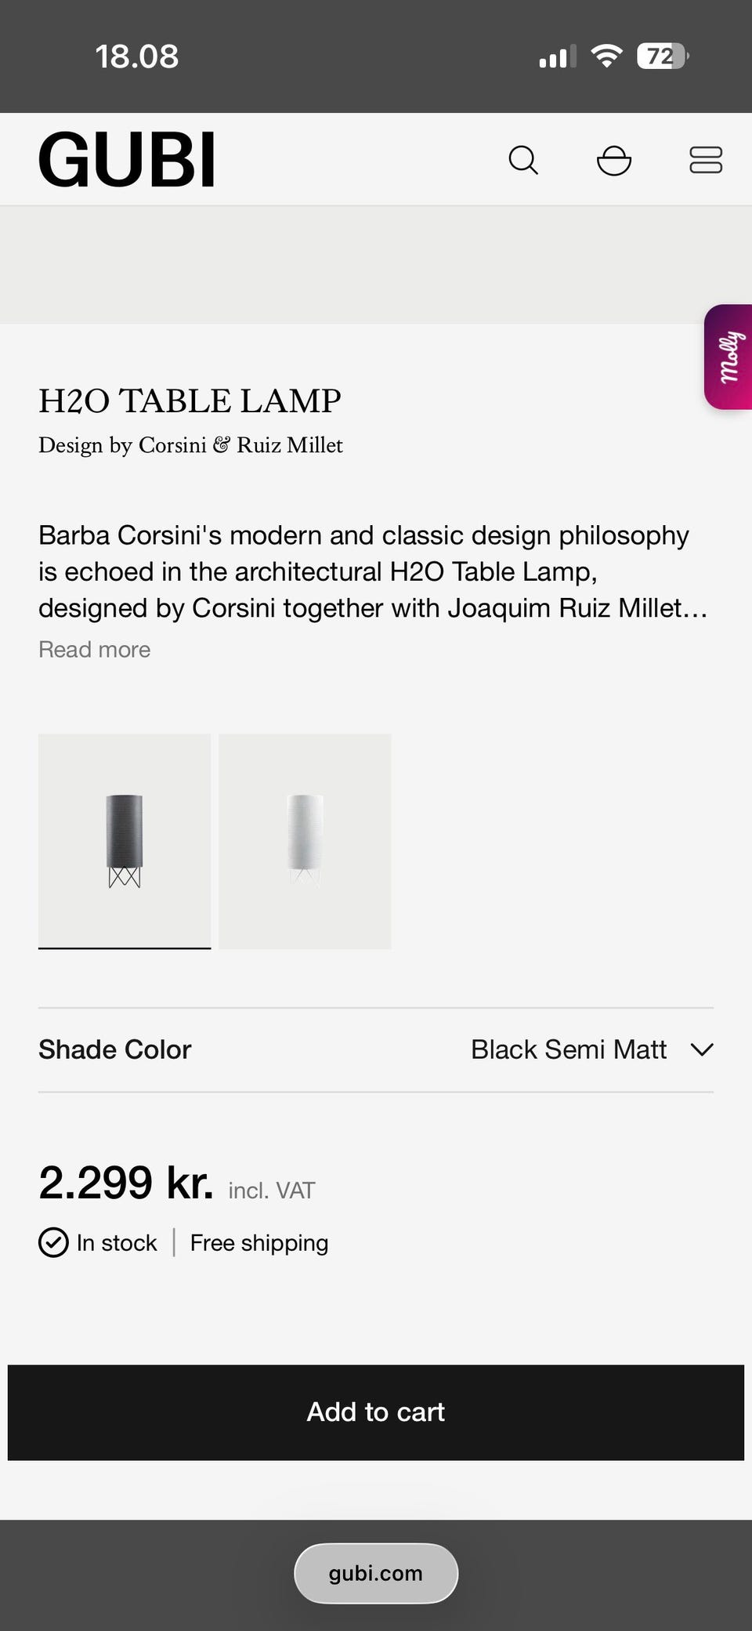Image resolution: width=752 pixels, height=1631 pixels.
Task: Tap the gubi.com address pill
Action: 376,1573
